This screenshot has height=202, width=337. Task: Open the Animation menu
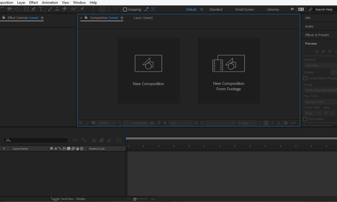click(x=50, y=2)
